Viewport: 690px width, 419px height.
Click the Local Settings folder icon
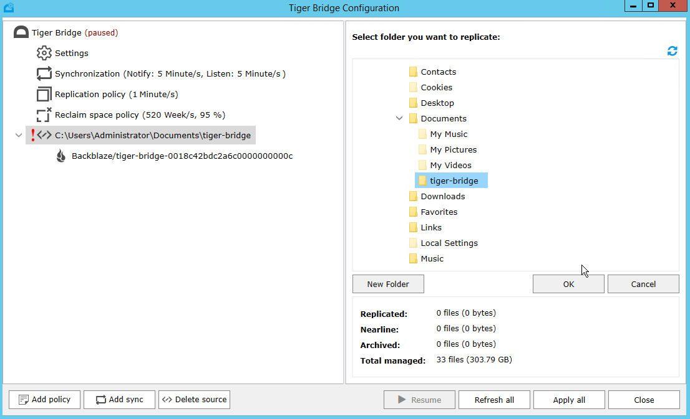click(413, 243)
